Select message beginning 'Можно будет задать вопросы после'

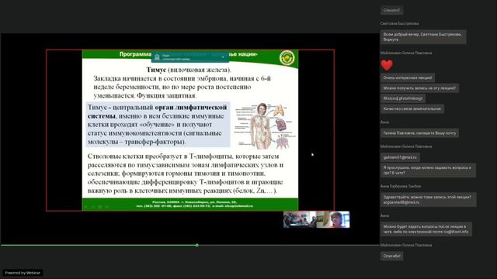[x=426, y=229]
